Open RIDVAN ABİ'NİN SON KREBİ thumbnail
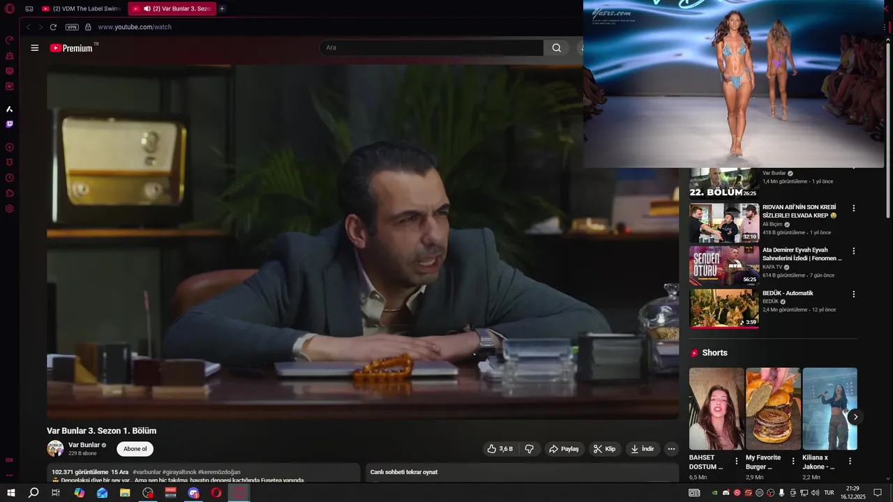 [x=724, y=223]
